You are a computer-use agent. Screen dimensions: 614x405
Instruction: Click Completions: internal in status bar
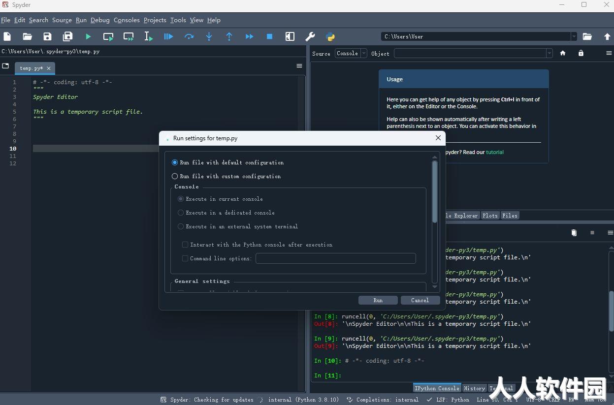[x=383, y=400]
